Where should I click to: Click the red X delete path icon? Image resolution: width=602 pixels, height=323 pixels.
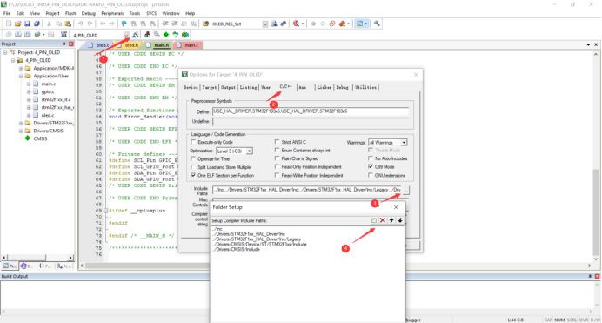click(383, 220)
